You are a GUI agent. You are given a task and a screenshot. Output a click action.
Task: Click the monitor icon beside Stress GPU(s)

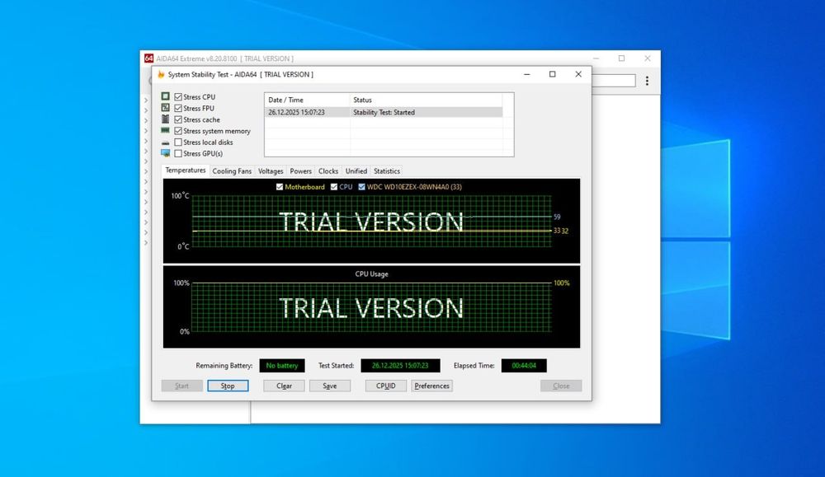point(165,153)
